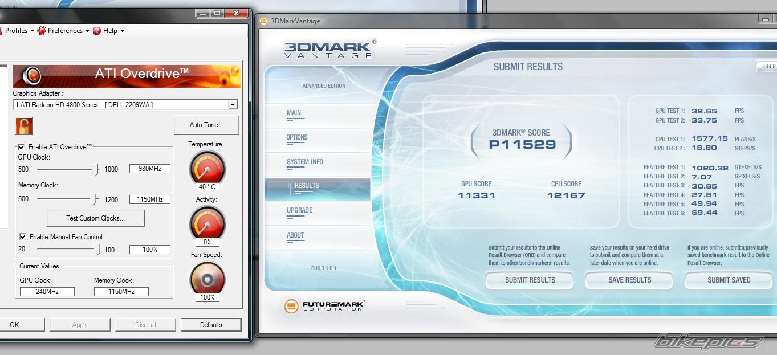The image size is (777, 355).
Task: Open the Graphics Adapter dropdown
Action: [232, 105]
